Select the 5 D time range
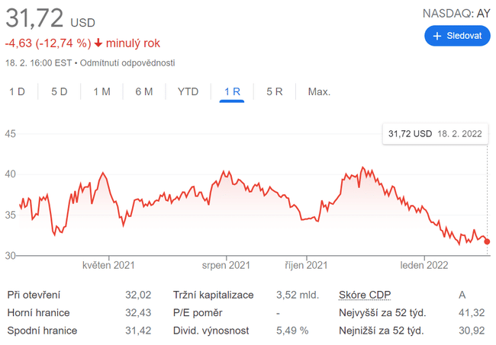Image resolution: width=496 pixels, height=345 pixels. [x=60, y=91]
